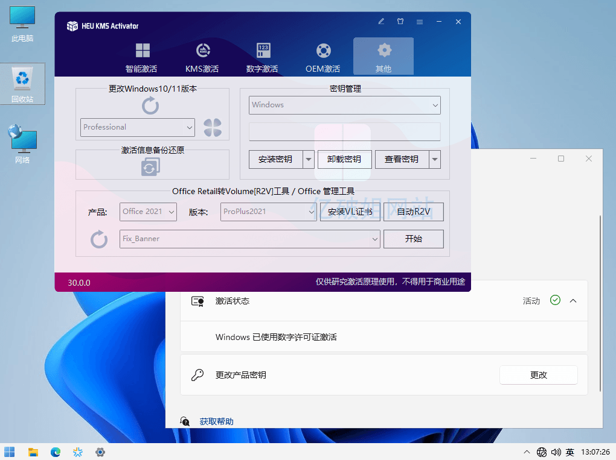
Task: Show hidden tray icons chevron
Action: tap(527, 452)
